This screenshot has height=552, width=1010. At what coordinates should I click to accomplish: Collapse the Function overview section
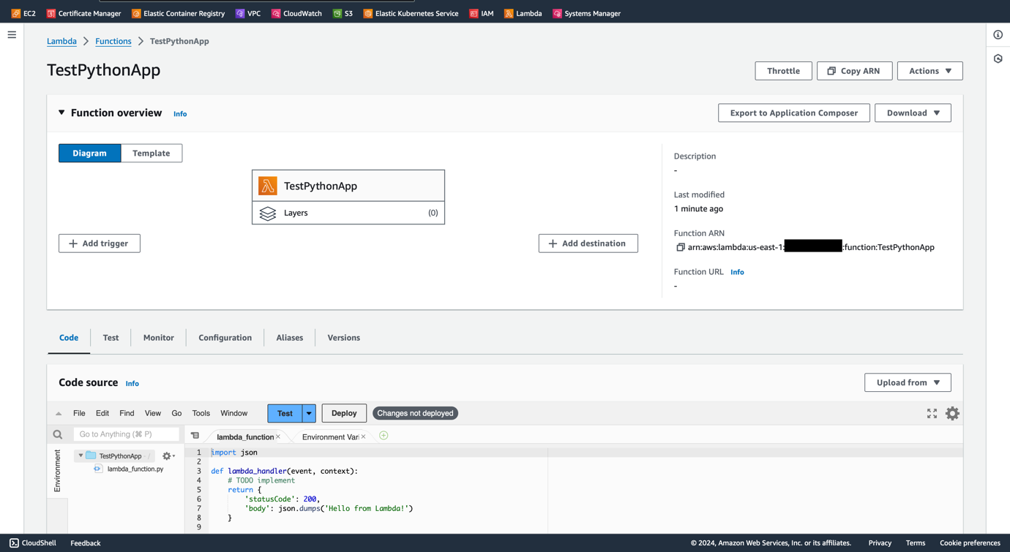[x=61, y=113]
